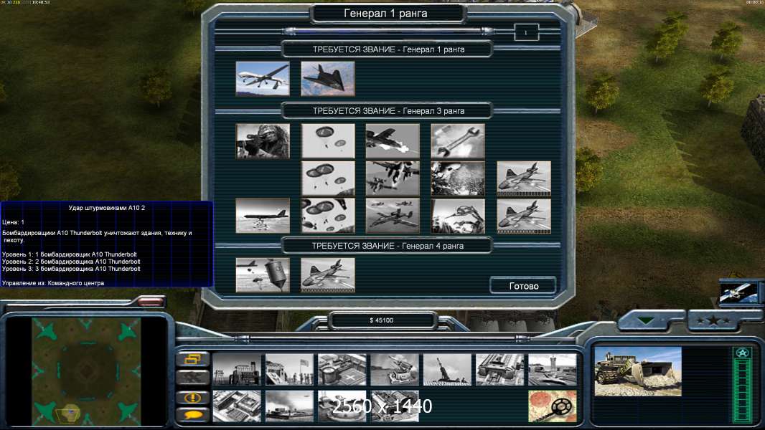
Task: Click the 'Цена: 1' line in tooltip
Action: [13, 222]
